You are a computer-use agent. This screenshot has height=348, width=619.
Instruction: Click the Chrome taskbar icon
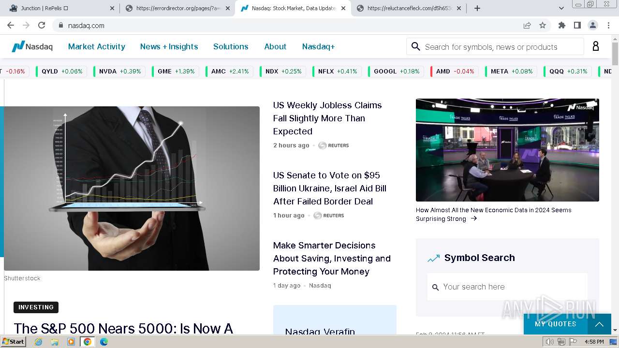tap(88, 342)
